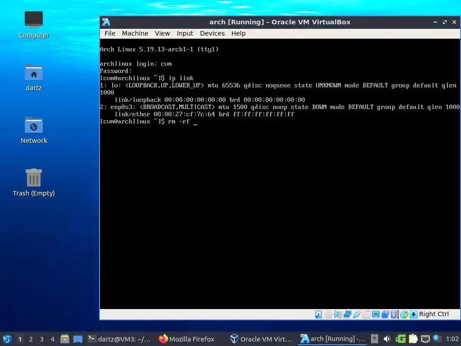The image size is (461, 346).
Task: Click the audio status icon in VirtualBox
Action: (338, 314)
